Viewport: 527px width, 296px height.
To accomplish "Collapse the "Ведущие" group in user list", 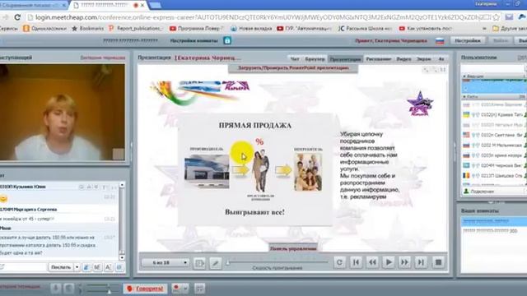I will pyautogui.click(x=464, y=76).
